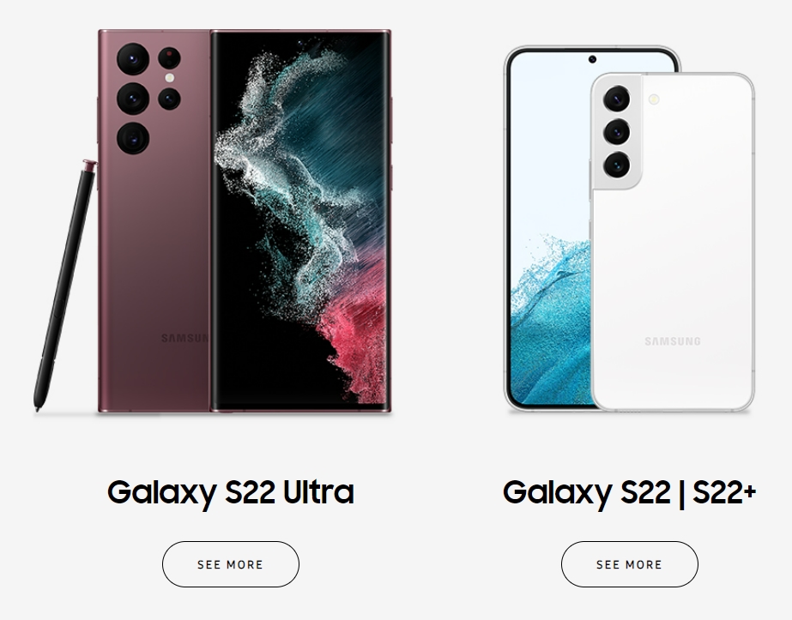
Task: Click the punch-hole front camera on S22
Action: 592,59
